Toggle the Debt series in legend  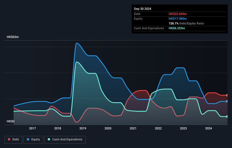point(14,140)
